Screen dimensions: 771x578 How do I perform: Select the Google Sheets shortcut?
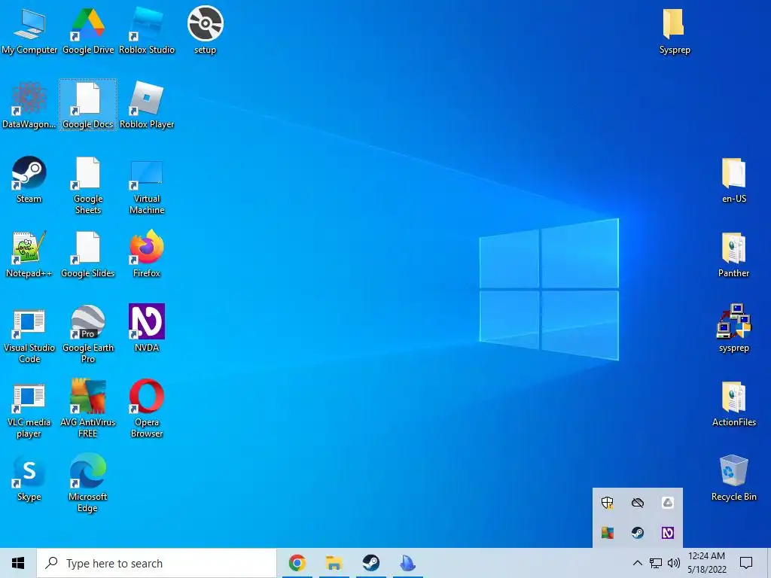tap(88, 185)
